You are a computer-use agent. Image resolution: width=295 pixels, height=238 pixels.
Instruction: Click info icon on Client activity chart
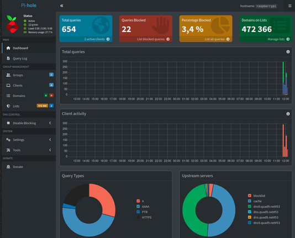(x=288, y=114)
